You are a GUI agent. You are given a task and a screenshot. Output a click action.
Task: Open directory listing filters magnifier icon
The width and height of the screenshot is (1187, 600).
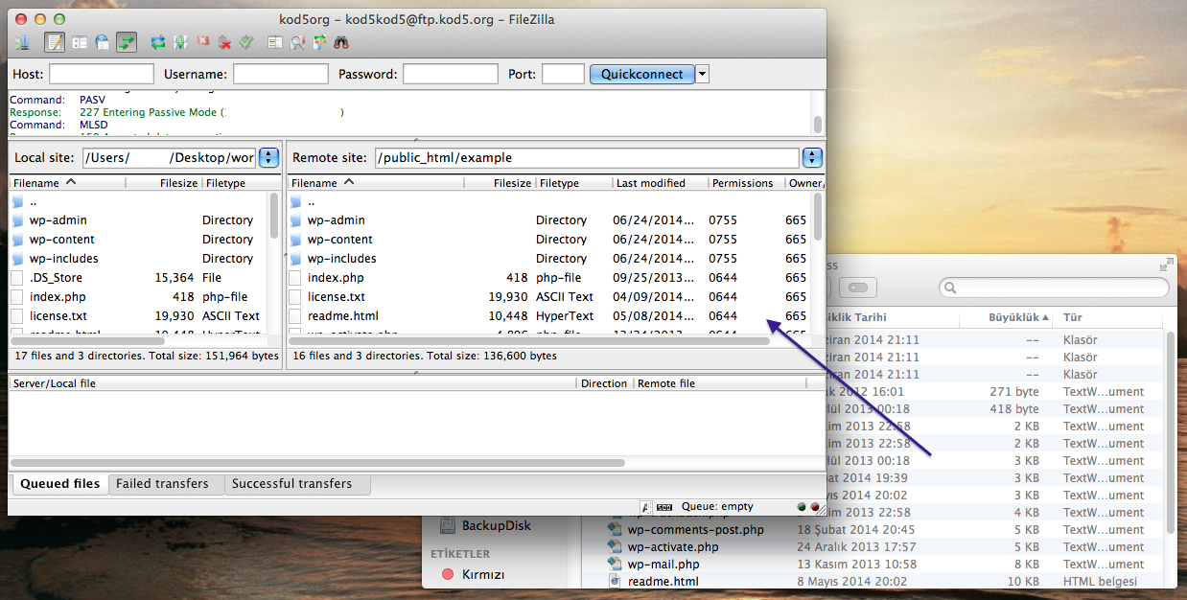297,42
